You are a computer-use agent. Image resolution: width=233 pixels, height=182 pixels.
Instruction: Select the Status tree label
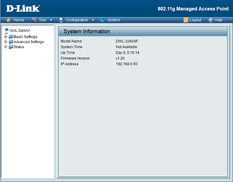pos(19,47)
